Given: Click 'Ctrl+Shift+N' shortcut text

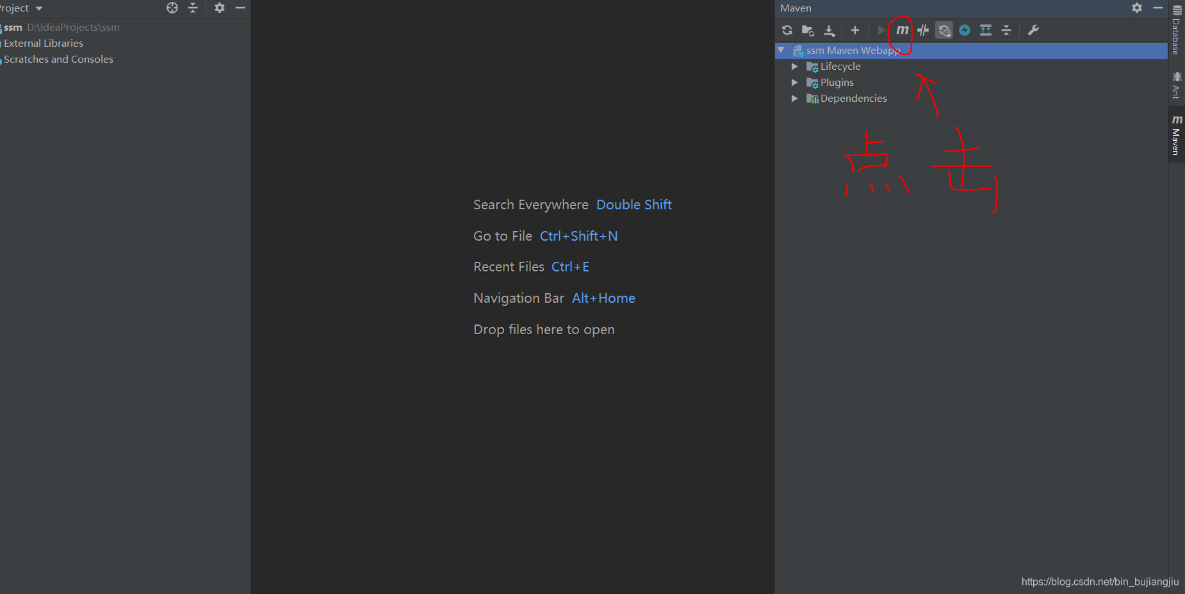Looking at the screenshot, I should click(579, 236).
